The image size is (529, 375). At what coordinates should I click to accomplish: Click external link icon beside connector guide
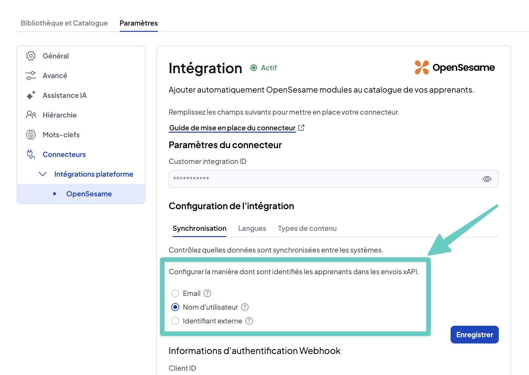pyautogui.click(x=301, y=128)
